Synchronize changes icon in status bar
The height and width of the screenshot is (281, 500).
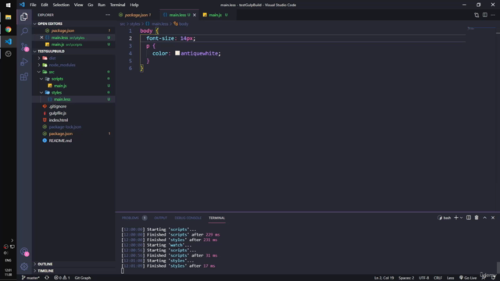click(47, 278)
